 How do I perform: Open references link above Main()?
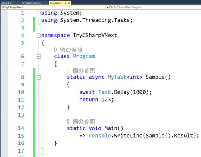pos(81,121)
